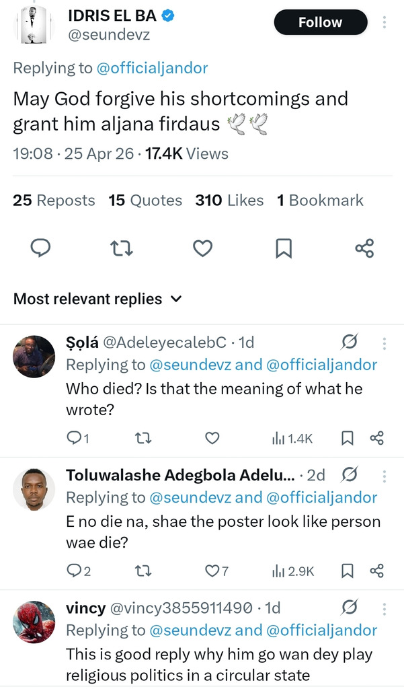Open vincy's Spider-Man profile picture
This screenshot has height=689, width=404.
point(34,622)
